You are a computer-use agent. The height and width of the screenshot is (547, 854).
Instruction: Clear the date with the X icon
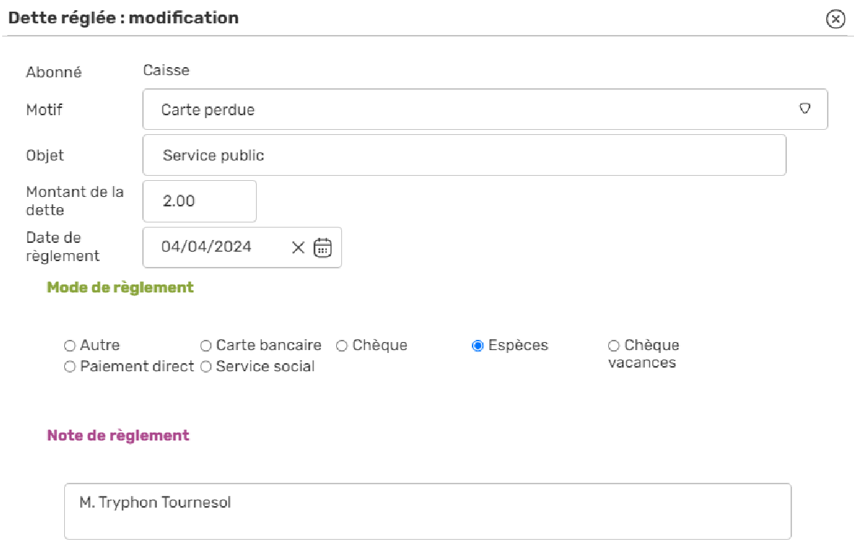pos(298,248)
